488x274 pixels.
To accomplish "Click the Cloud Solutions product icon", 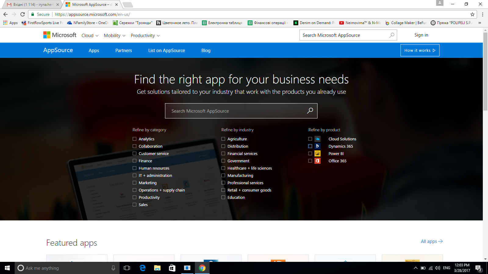I will 318,139.
